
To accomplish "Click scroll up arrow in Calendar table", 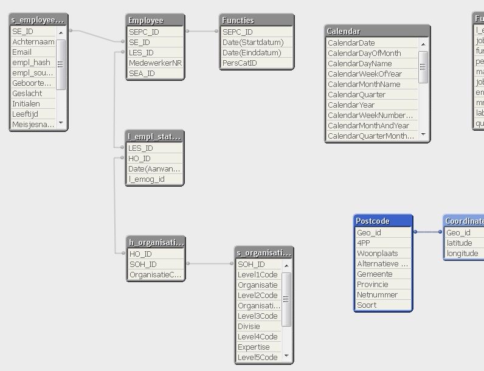I will [x=423, y=44].
